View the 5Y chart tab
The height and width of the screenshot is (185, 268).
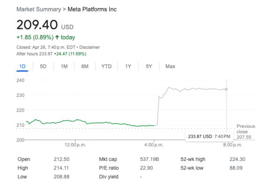149,67
